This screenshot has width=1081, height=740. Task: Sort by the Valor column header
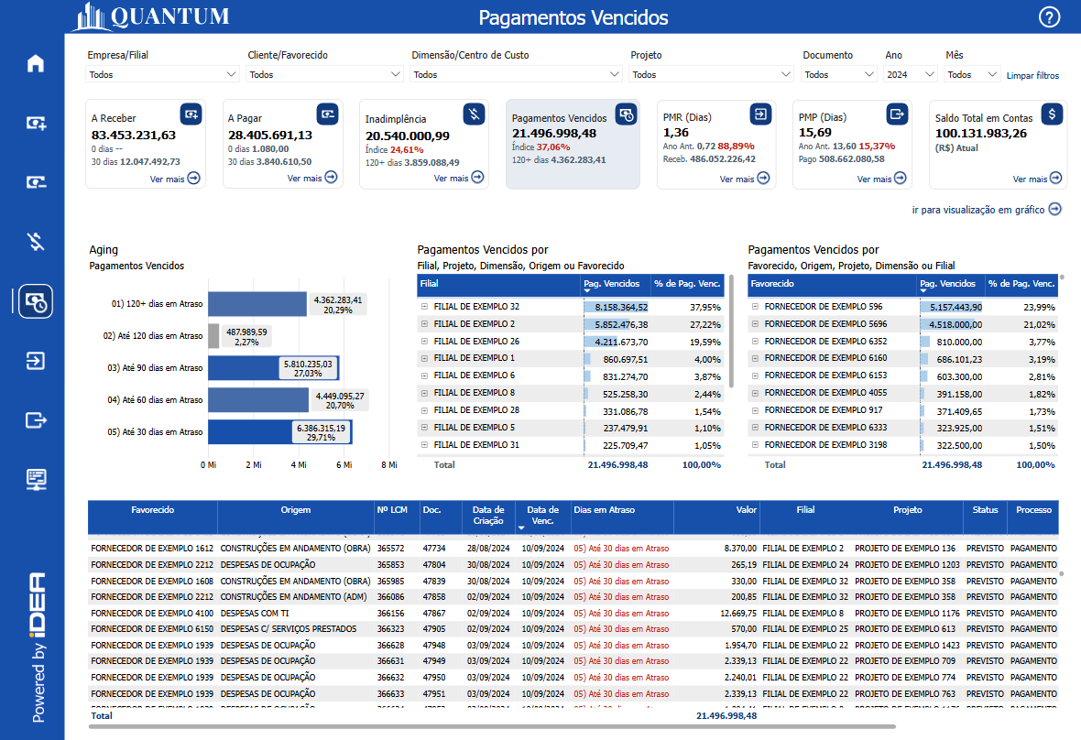[x=746, y=510]
